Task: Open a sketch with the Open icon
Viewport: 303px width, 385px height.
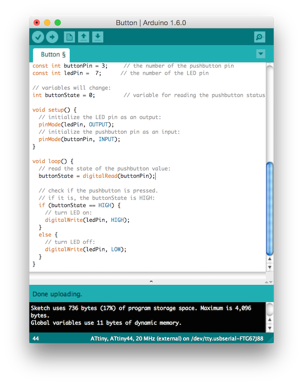Action: pos(83,37)
